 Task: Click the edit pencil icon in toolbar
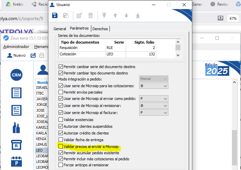(79, 15)
